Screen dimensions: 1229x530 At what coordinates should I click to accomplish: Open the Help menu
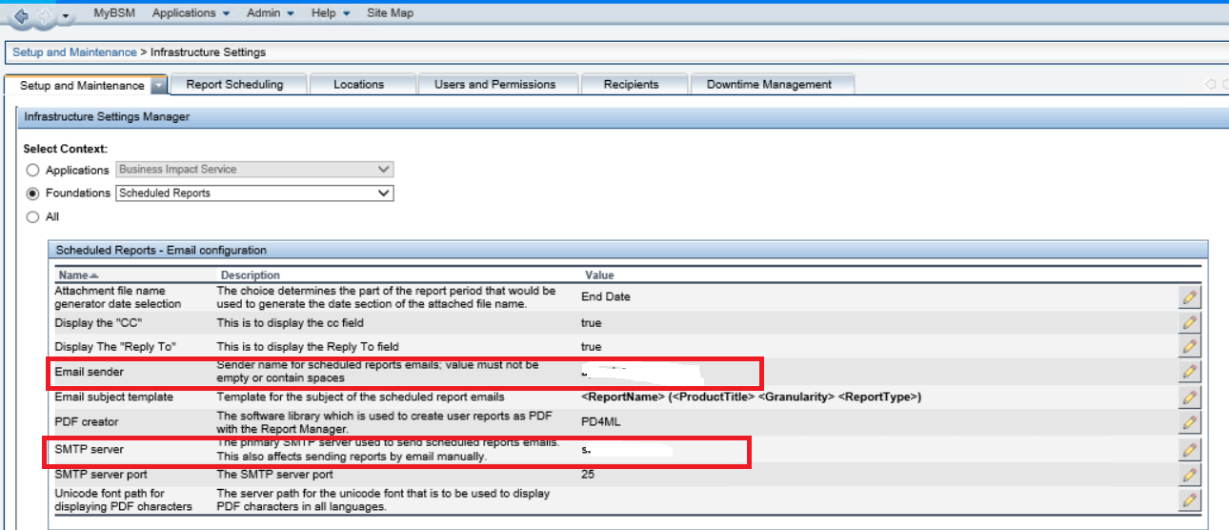[x=331, y=13]
